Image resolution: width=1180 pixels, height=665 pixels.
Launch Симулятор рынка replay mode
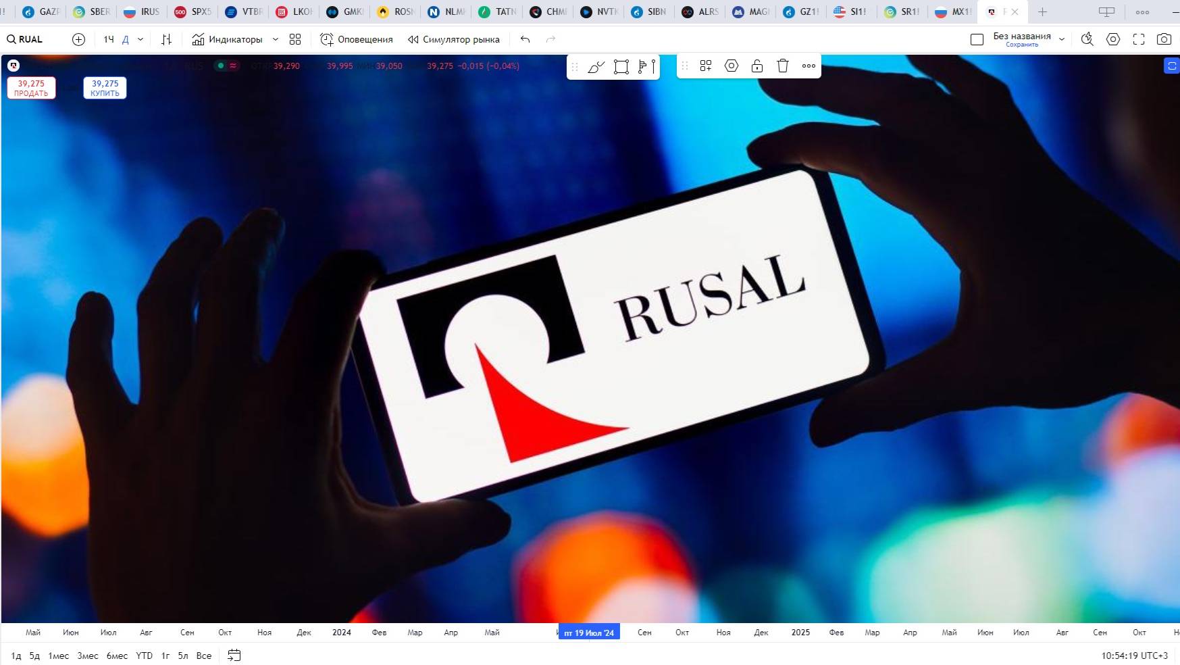tap(454, 39)
